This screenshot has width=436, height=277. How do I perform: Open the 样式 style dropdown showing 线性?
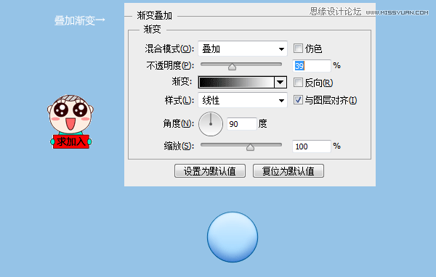point(243,100)
